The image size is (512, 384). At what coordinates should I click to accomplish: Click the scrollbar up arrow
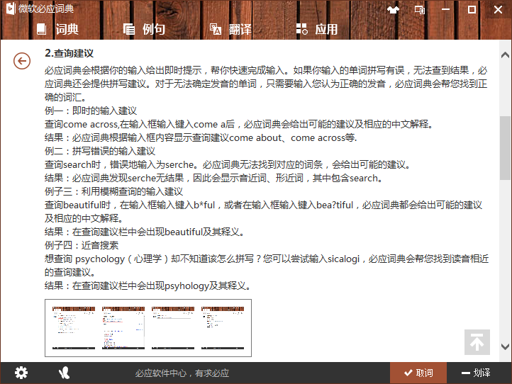click(x=505, y=55)
